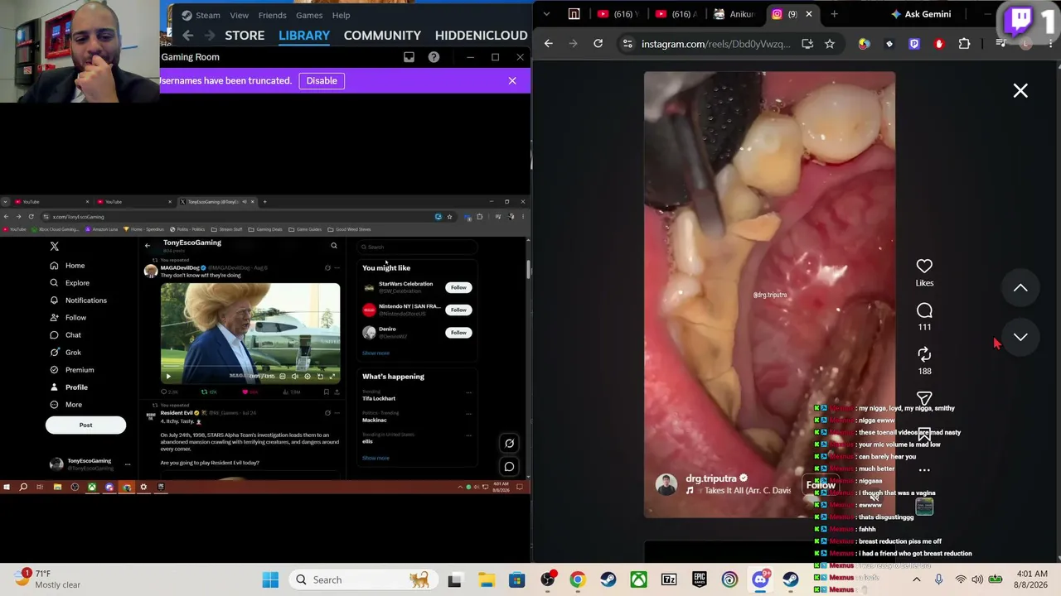Dismiss the purple usernames truncated banner
This screenshot has height=596, width=1061.
click(x=512, y=80)
